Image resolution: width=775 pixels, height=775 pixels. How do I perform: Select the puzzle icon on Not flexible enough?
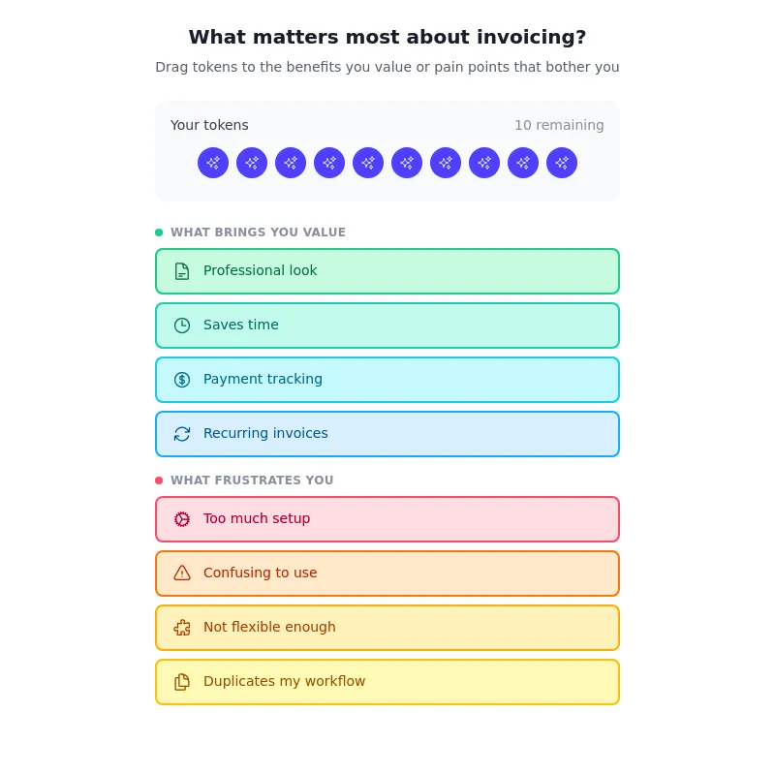(182, 627)
